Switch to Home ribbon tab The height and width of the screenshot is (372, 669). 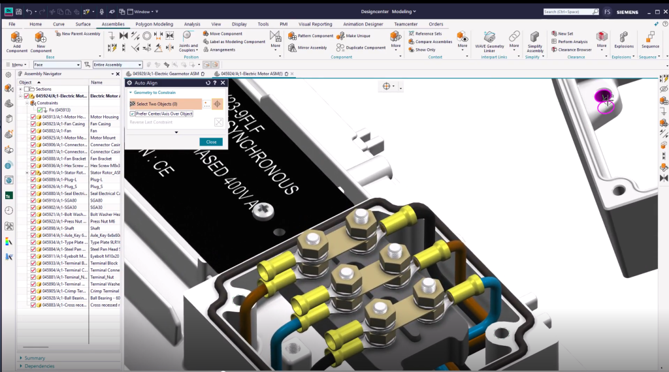[36, 24]
